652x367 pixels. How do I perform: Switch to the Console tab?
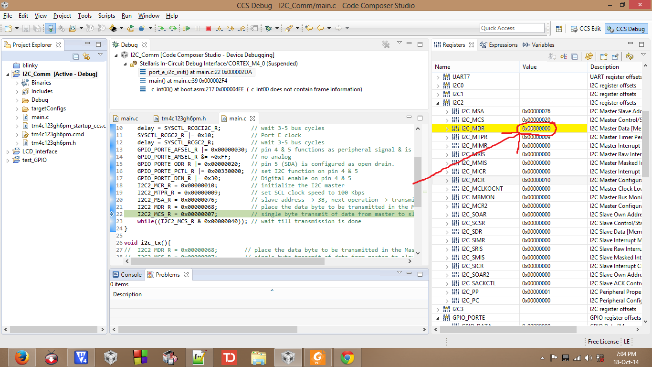[x=127, y=275]
